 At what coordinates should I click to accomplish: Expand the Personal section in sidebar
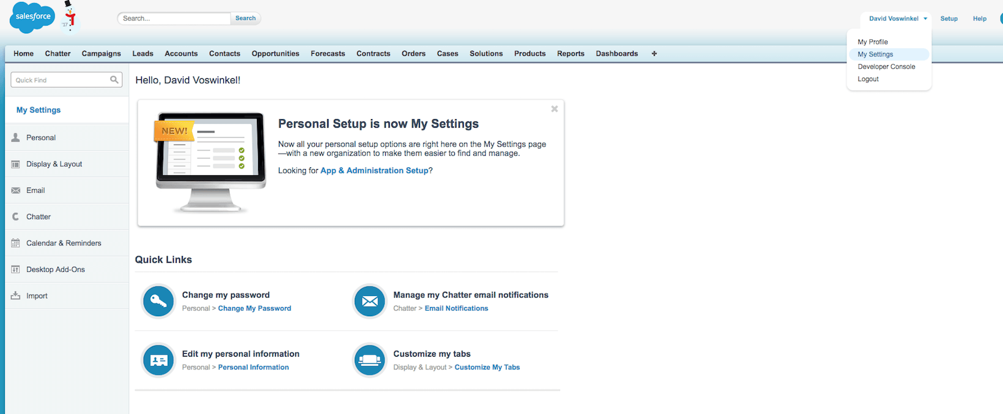coord(41,138)
